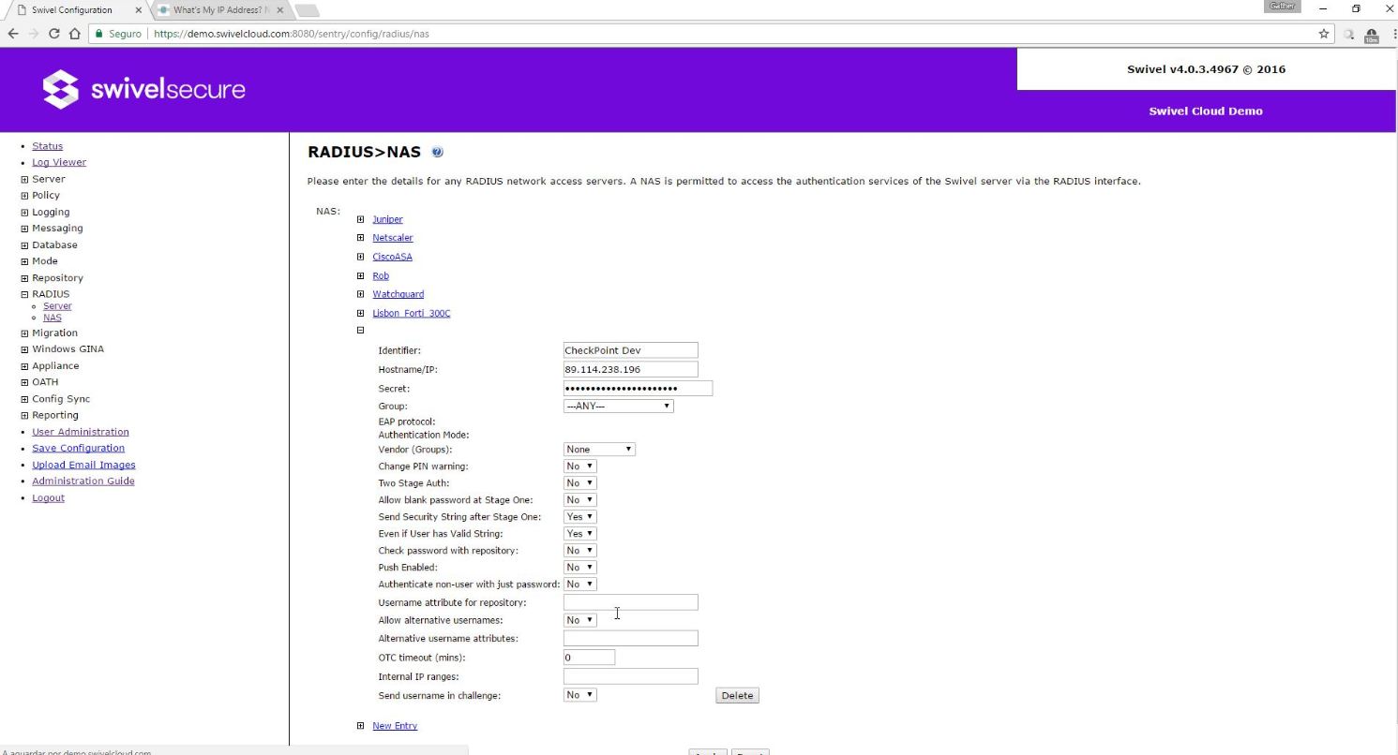
Task: Open Log Viewer from sidebar menu
Action: tap(59, 162)
